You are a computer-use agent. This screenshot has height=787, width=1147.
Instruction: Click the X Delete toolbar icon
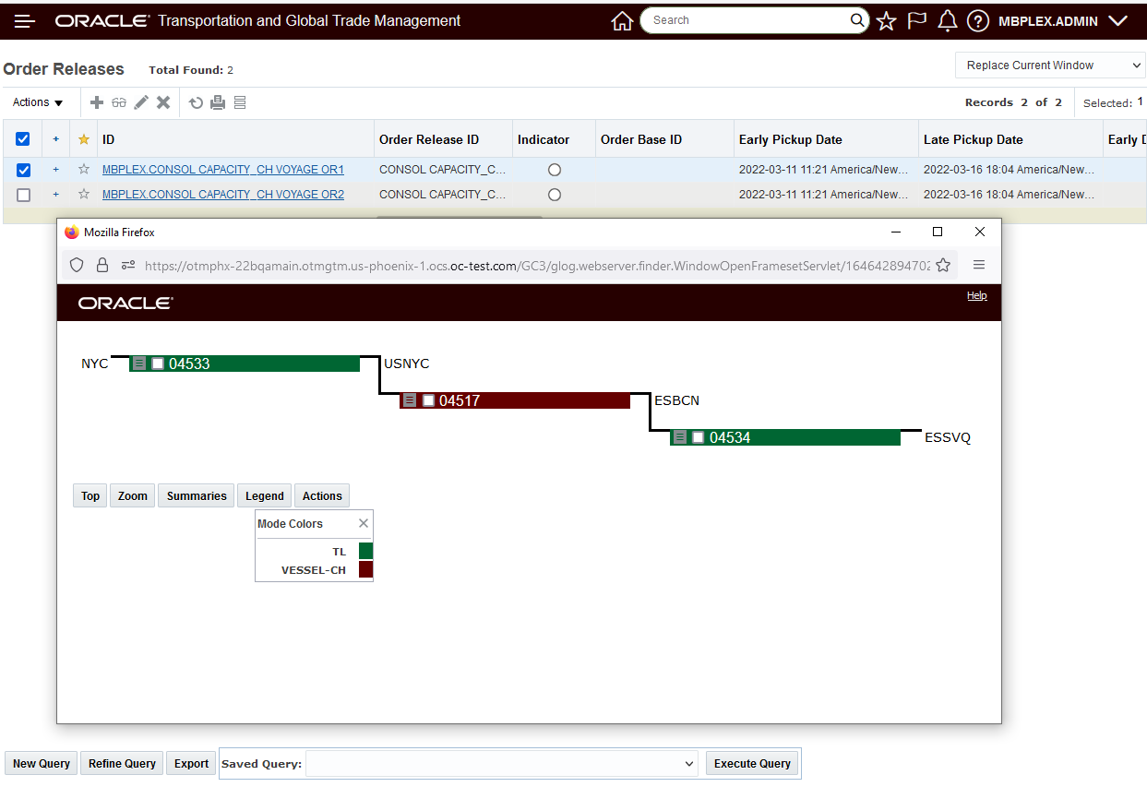click(x=163, y=102)
